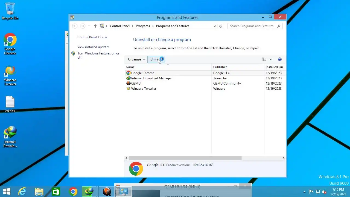The height and width of the screenshot is (197, 350).
Task: Launch Internet Explorer from the taskbar
Action: tap(22, 192)
